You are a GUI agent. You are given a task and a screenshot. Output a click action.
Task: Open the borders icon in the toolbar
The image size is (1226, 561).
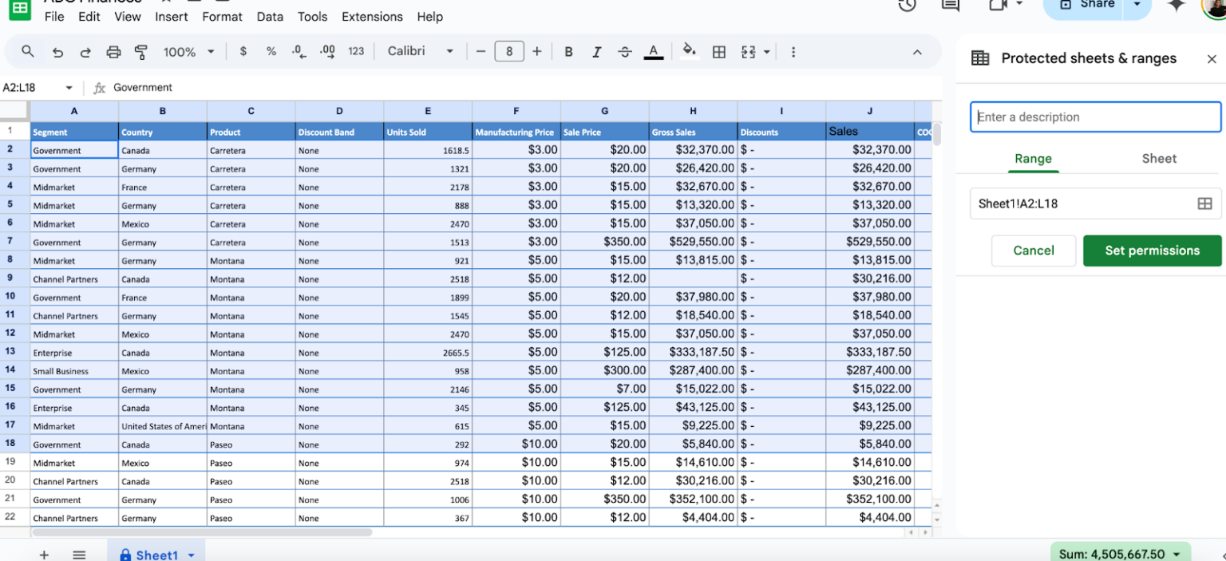coord(718,51)
